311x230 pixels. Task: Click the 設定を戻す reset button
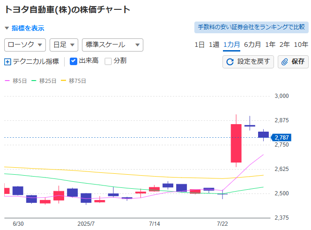pos(248,62)
